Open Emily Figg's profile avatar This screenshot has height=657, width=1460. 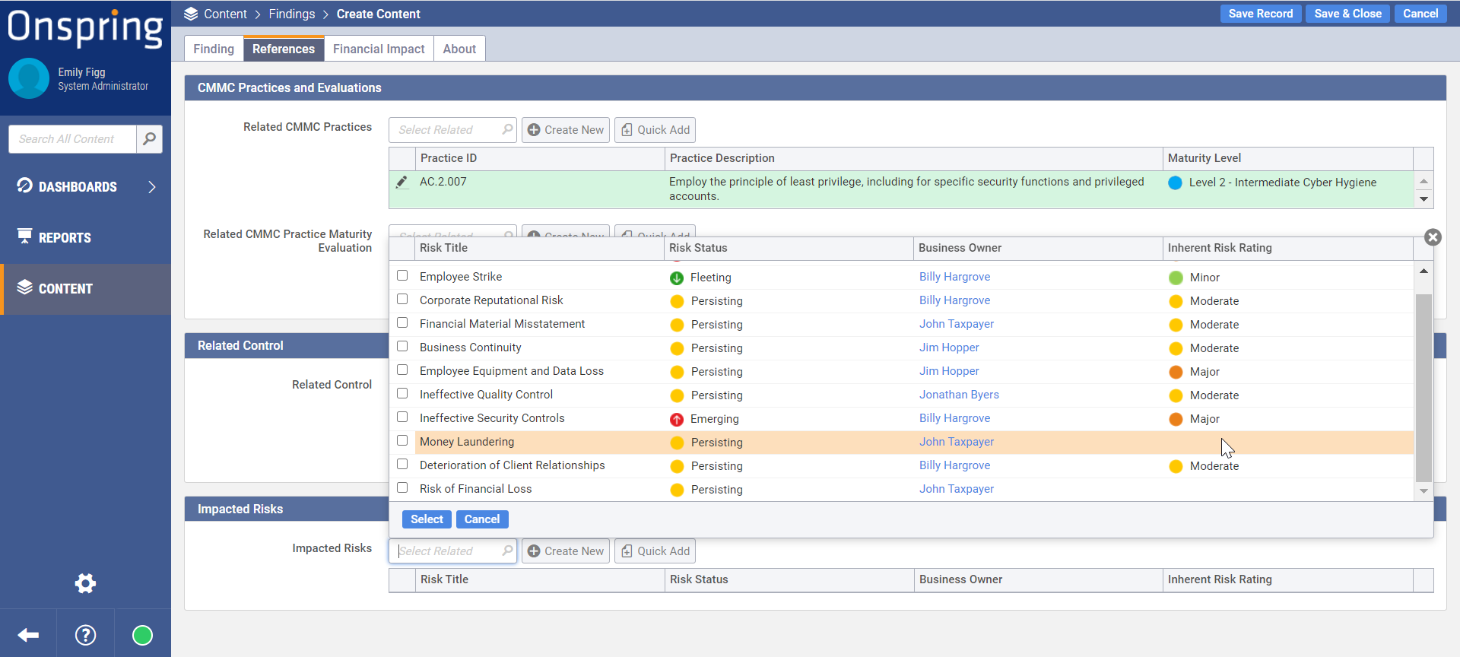click(29, 78)
